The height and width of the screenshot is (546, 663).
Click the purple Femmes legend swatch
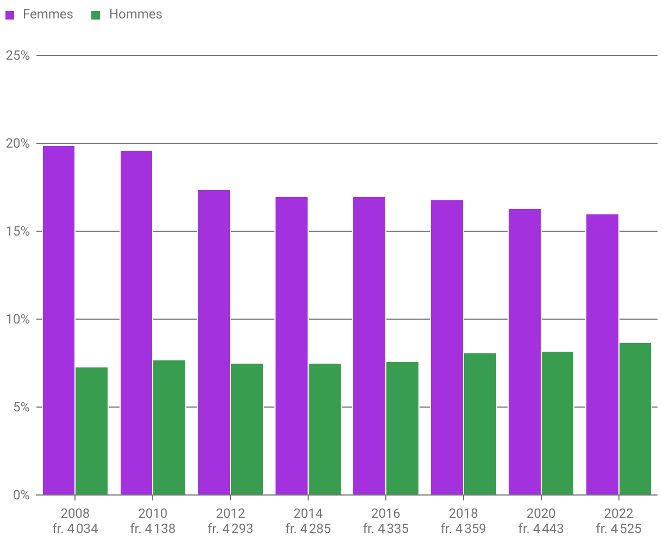click(x=10, y=15)
